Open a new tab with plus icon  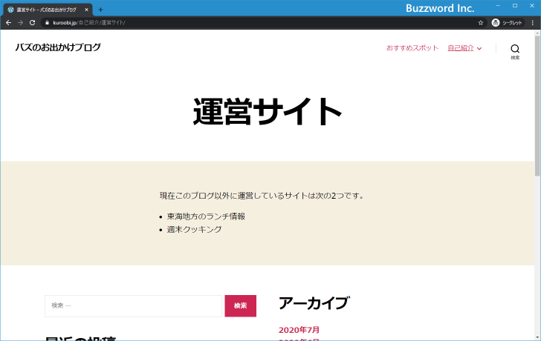100,10
